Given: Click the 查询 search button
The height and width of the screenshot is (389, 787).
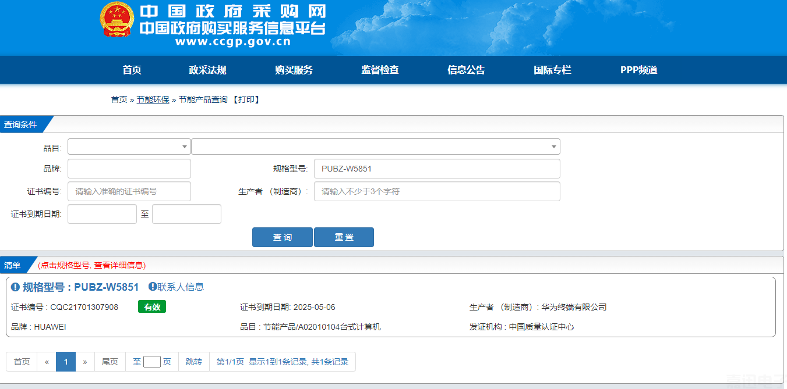Looking at the screenshot, I should tap(283, 237).
